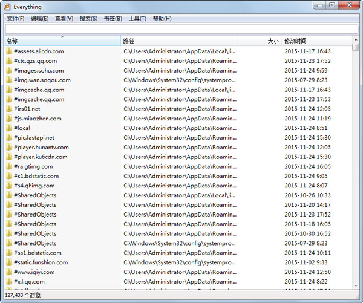363x303 pixels.
Task: Select #imgcache.qq.com modified 2015-11-23 17:53
Action: point(39,99)
